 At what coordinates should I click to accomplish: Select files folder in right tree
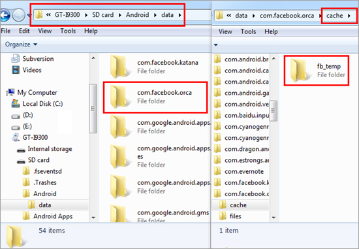coord(230,216)
